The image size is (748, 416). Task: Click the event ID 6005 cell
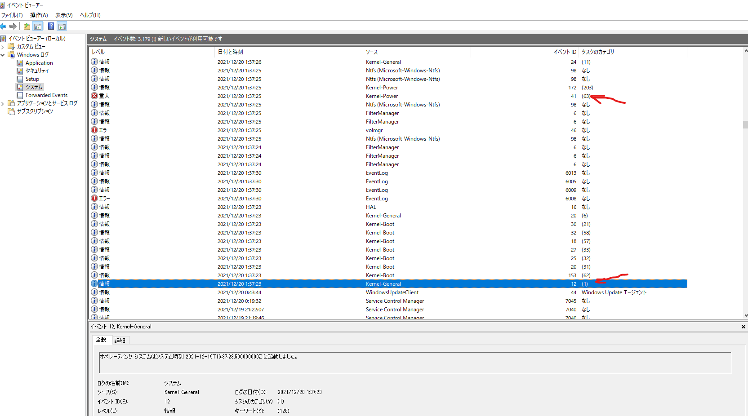[x=570, y=181]
